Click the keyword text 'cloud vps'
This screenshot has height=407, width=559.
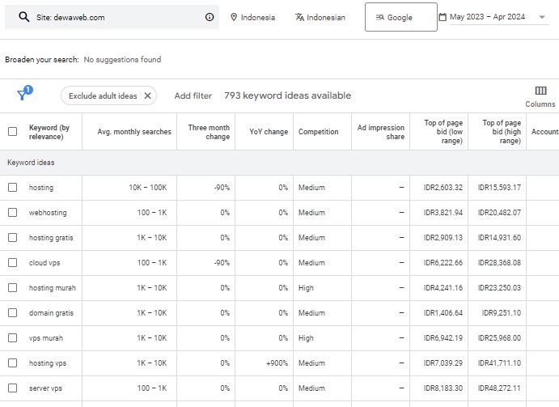pos(44,263)
